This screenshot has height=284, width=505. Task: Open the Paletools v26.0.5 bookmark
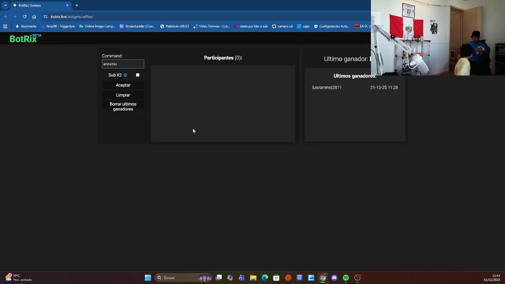click(174, 26)
